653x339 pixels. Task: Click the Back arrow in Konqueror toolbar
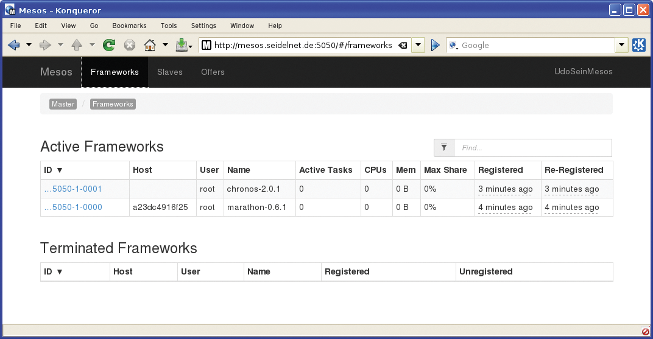(14, 45)
